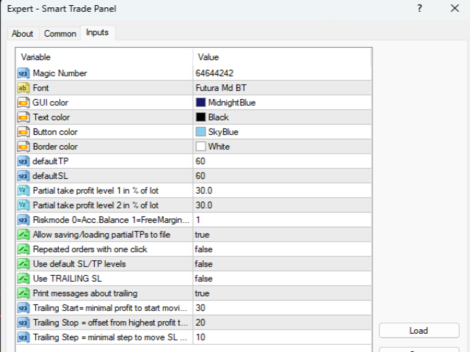Viewport: 470px width, 352px height.
Task: Switch to the About tab
Action: [22, 33]
